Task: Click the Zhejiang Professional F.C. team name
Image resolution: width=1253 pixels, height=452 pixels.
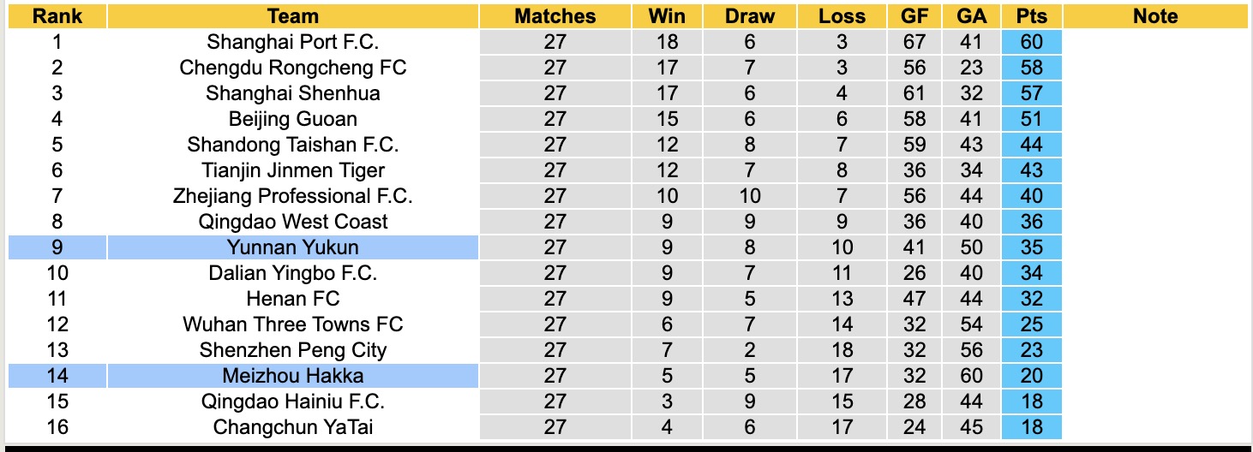Action: point(292,196)
